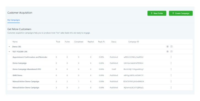Select the Demo (10) folder row label
This screenshot has height=101, width=200.
[x=17, y=47]
